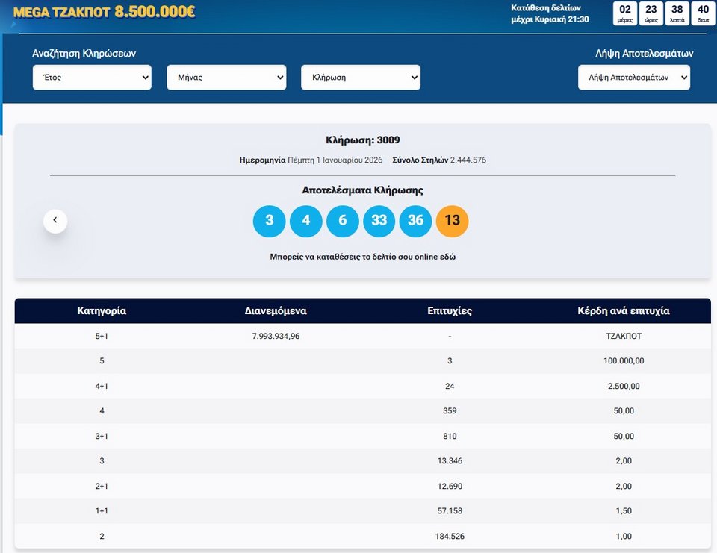Click the Κατηγορία column header
Screen dimensions: 717x553
(x=102, y=311)
